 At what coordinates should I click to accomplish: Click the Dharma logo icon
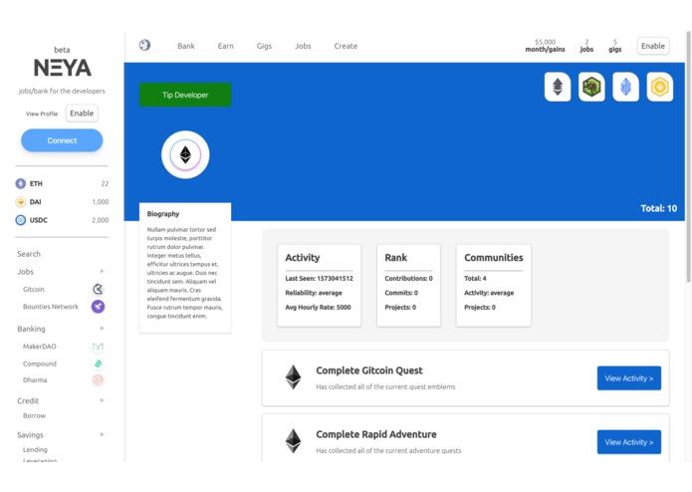[x=98, y=379]
